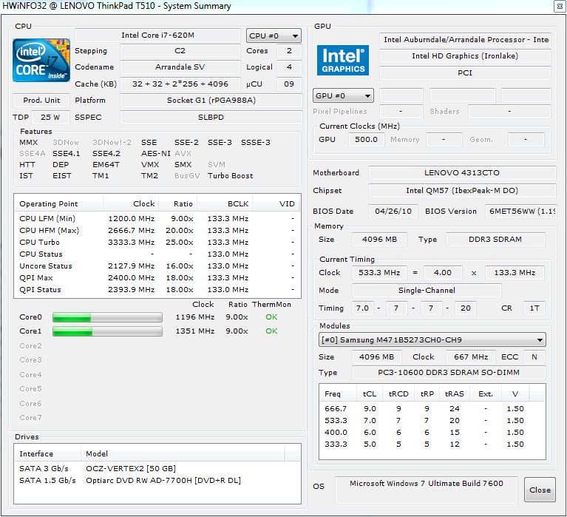Screen dimensions: 567x517
Task: Click the SLBPD SSPEC field
Action: click(x=211, y=117)
